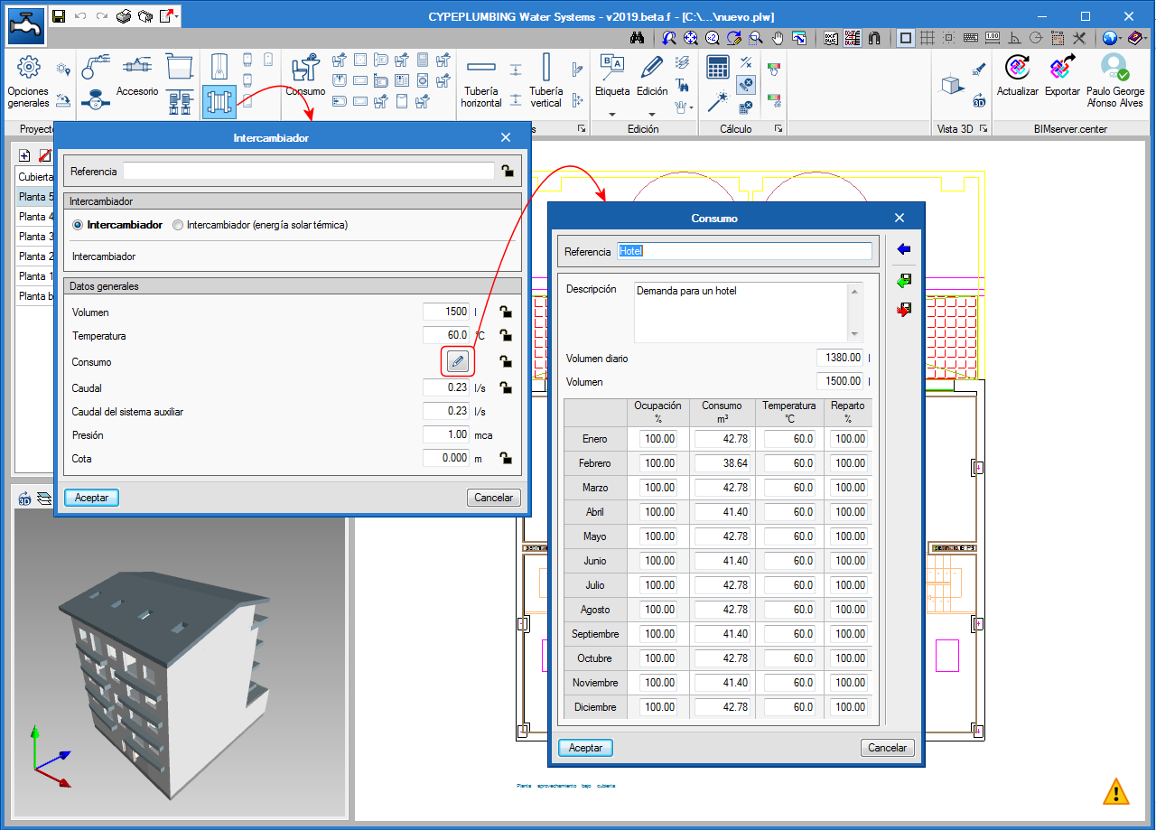Click Intercambiador Referencia empty text field
1156x830 pixels.
click(308, 171)
